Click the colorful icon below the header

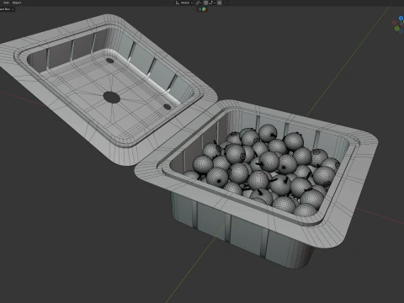[x=204, y=9]
